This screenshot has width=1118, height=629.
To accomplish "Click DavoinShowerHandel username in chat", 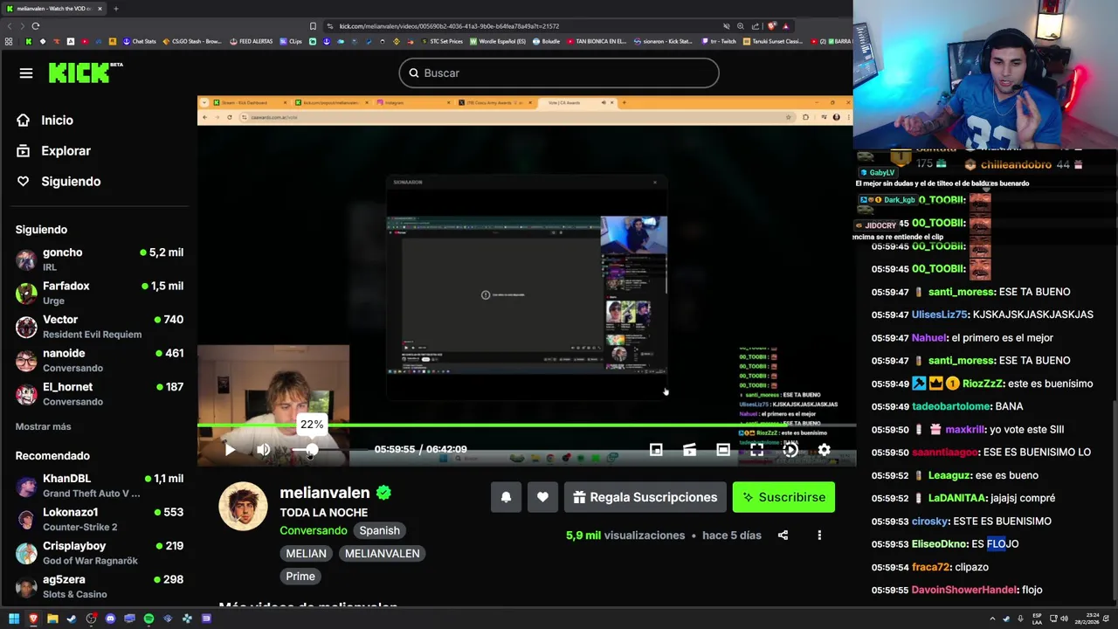I will coord(964,590).
